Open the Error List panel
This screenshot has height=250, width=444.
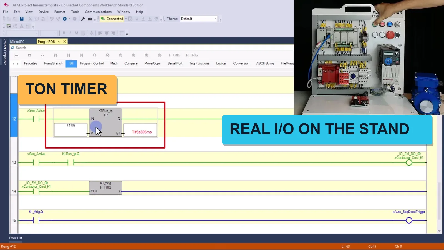(16, 238)
